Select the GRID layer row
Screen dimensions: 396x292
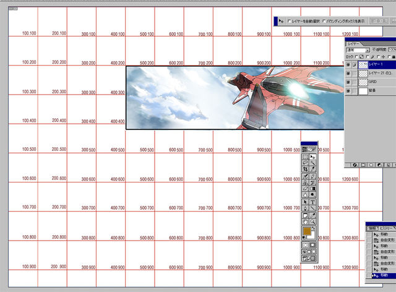(x=371, y=82)
